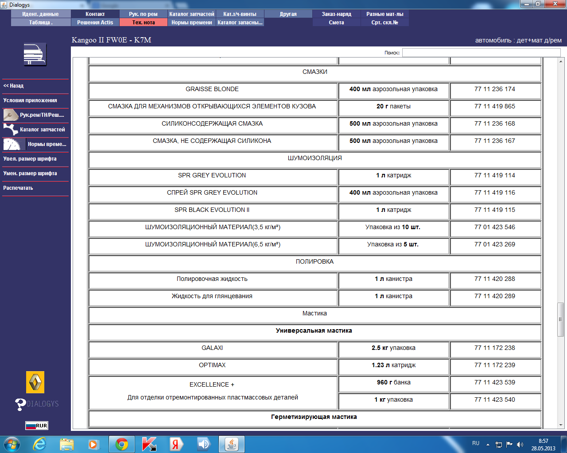Select part number 77 11 419 116
The height and width of the screenshot is (453, 567).
[x=495, y=193]
